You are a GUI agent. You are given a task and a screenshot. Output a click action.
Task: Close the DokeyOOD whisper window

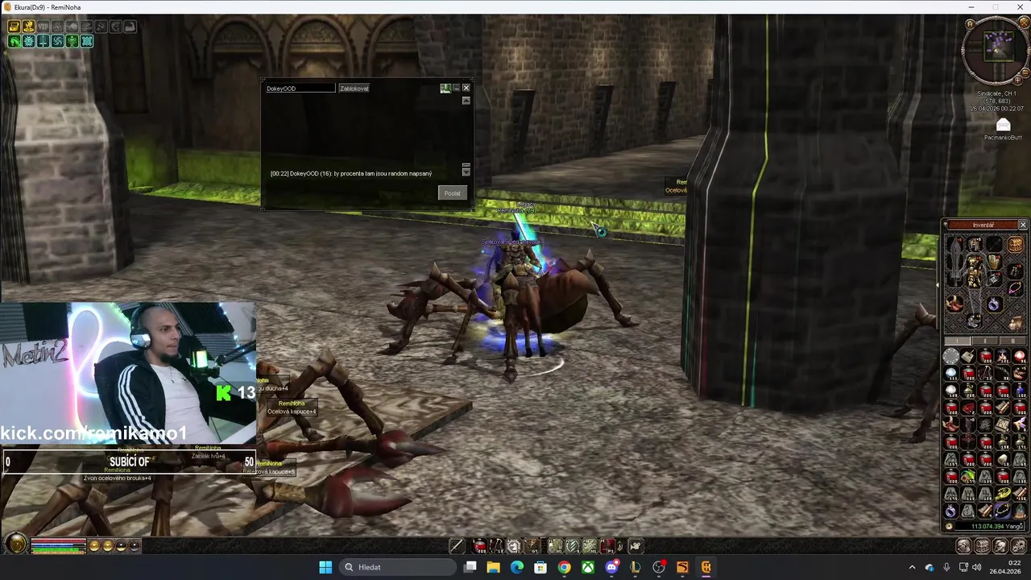coord(466,88)
